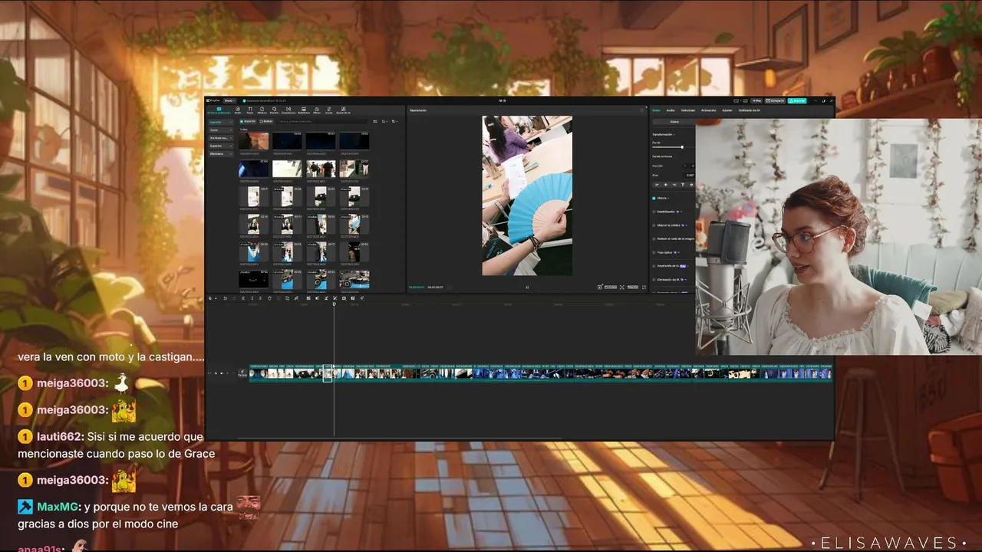Click the media search field
Viewport: 982px width, 552px height.
click(323, 121)
